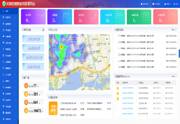Image resolution: width=180 pixels, height=124 pixels.
Task: Click first yellow warning bell in alerts table
Action: click(117, 88)
